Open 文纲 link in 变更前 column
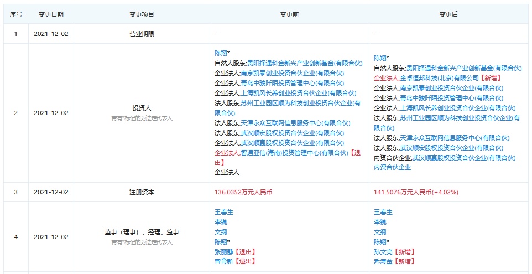Viewport: 532px width, 274px height. 221,232
